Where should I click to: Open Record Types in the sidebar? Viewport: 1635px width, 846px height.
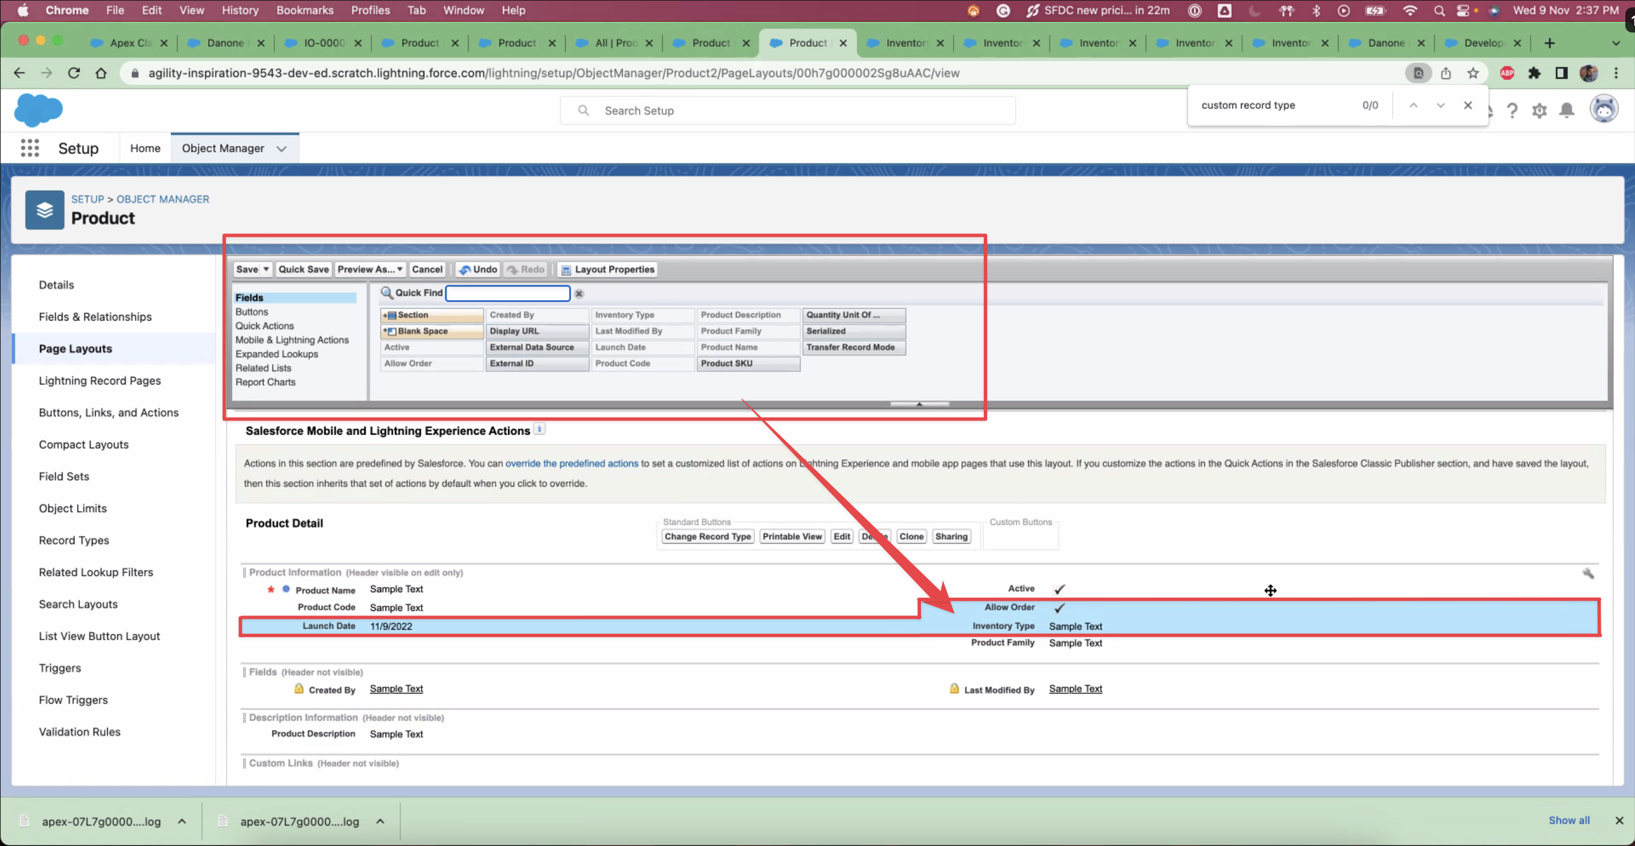click(74, 540)
